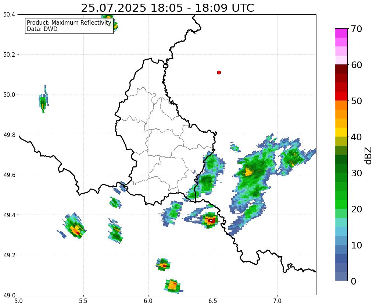Click the '49.8' latitude axis label
376x307 pixels.
pyautogui.click(x=9, y=135)
